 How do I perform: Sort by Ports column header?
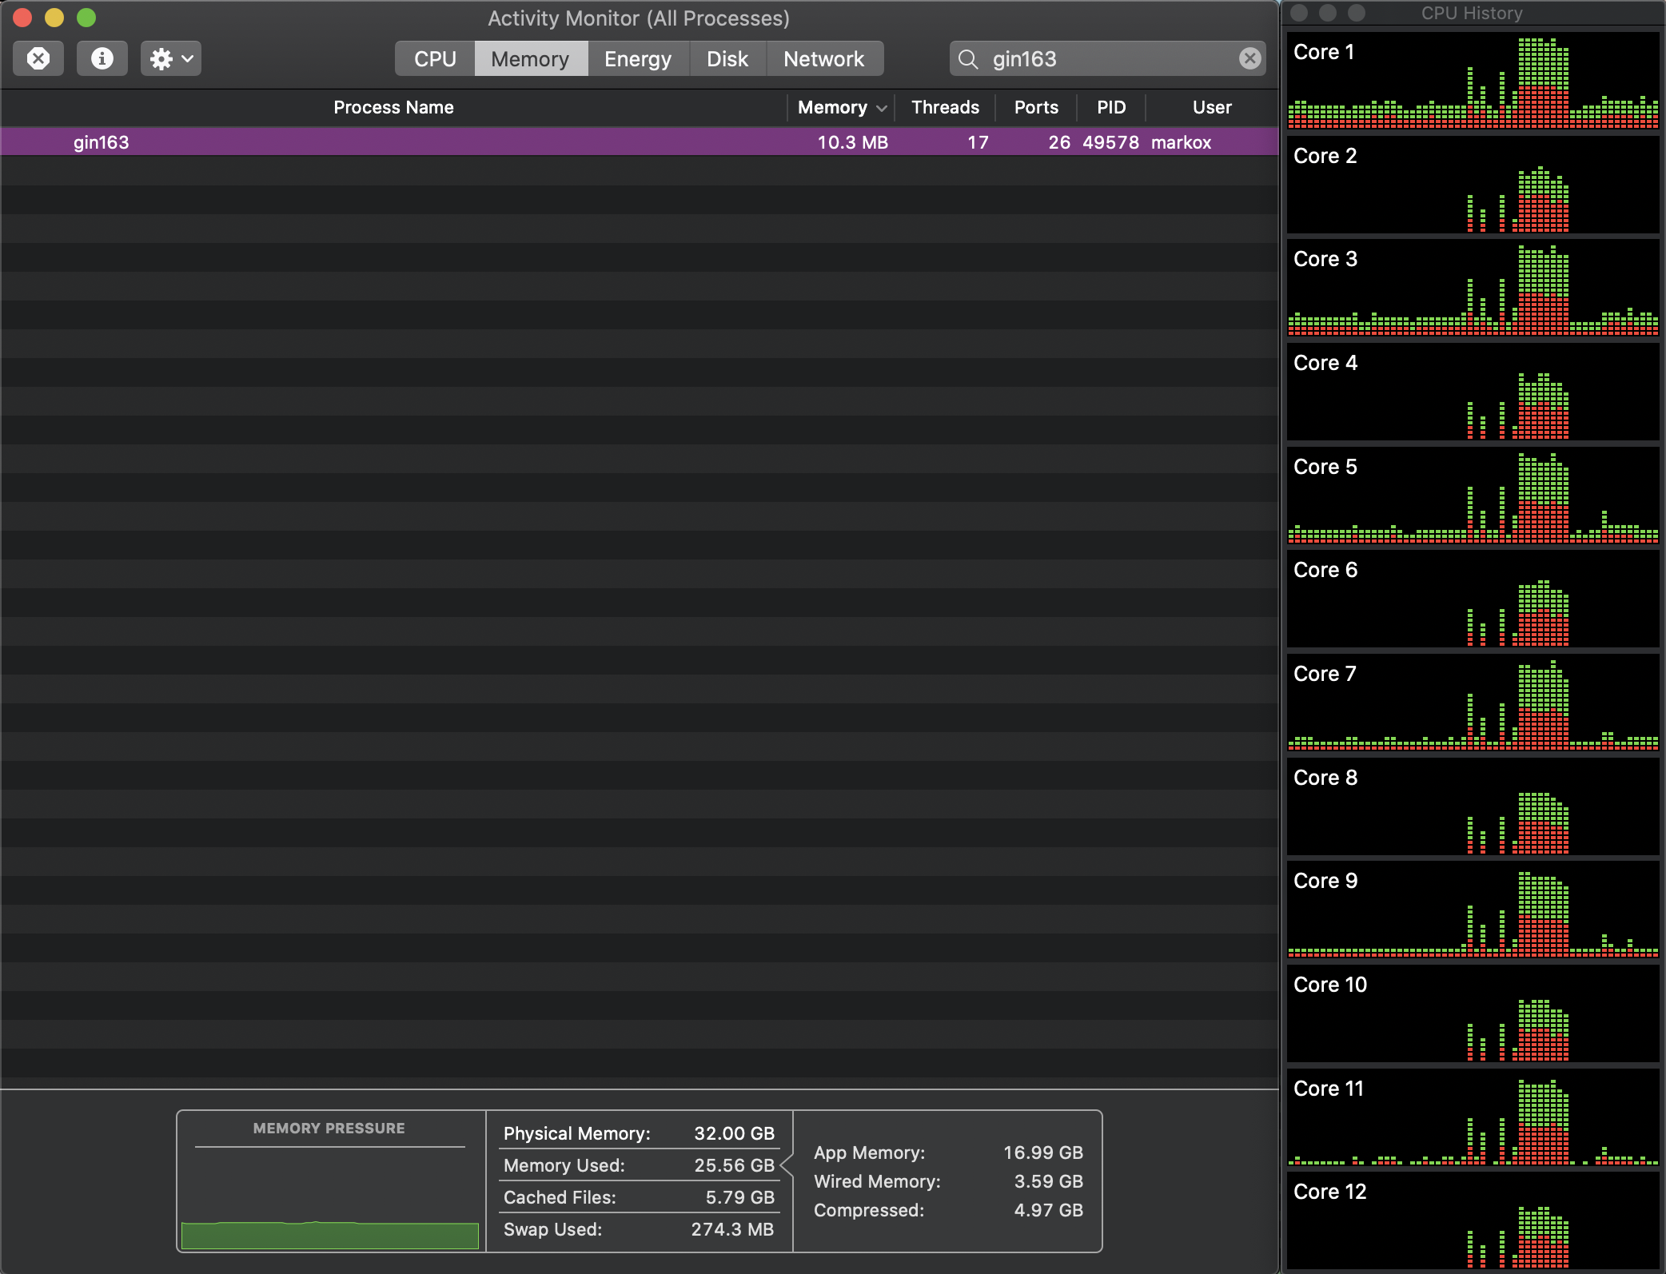pyautogui.click(x=1035, y=107)
